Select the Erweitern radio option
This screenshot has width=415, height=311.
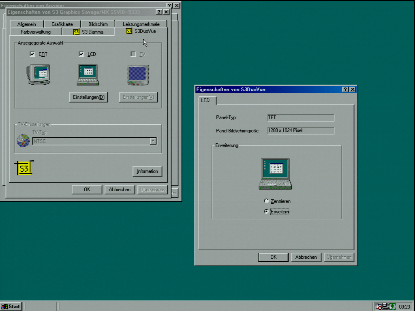pos(266,211)
